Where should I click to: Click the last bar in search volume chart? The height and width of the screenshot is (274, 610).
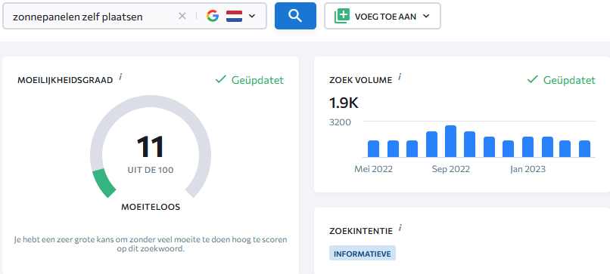click(585, 149)
